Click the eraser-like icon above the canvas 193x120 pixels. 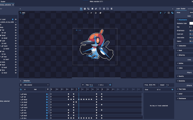(x=100, y=13)
